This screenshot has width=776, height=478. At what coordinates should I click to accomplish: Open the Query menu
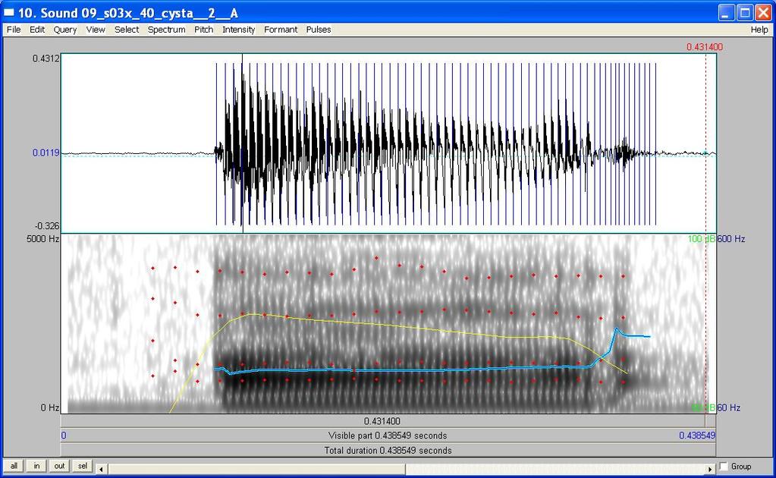click(x=65, y=30)
